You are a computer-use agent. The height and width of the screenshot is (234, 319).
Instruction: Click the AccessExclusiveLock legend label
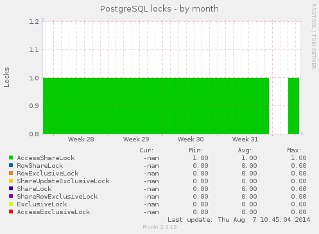[53, 212]
